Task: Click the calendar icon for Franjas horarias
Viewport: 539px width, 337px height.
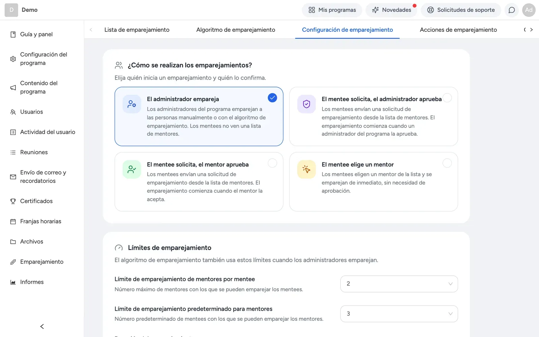Action: pyautogui.click(x=13, y=221)
